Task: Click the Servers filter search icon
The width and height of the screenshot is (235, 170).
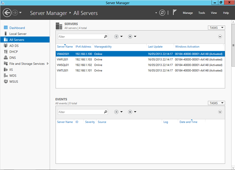Action: (x=105, y=37)
